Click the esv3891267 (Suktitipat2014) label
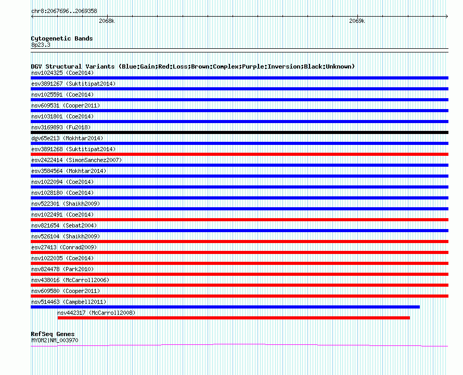The width and height of the screenshot is (463, 375). click(x=73, y=84)
